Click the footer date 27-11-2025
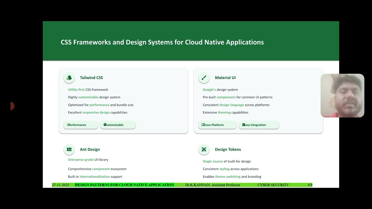Viewport: 372px width, 209px height. (60, 185)
